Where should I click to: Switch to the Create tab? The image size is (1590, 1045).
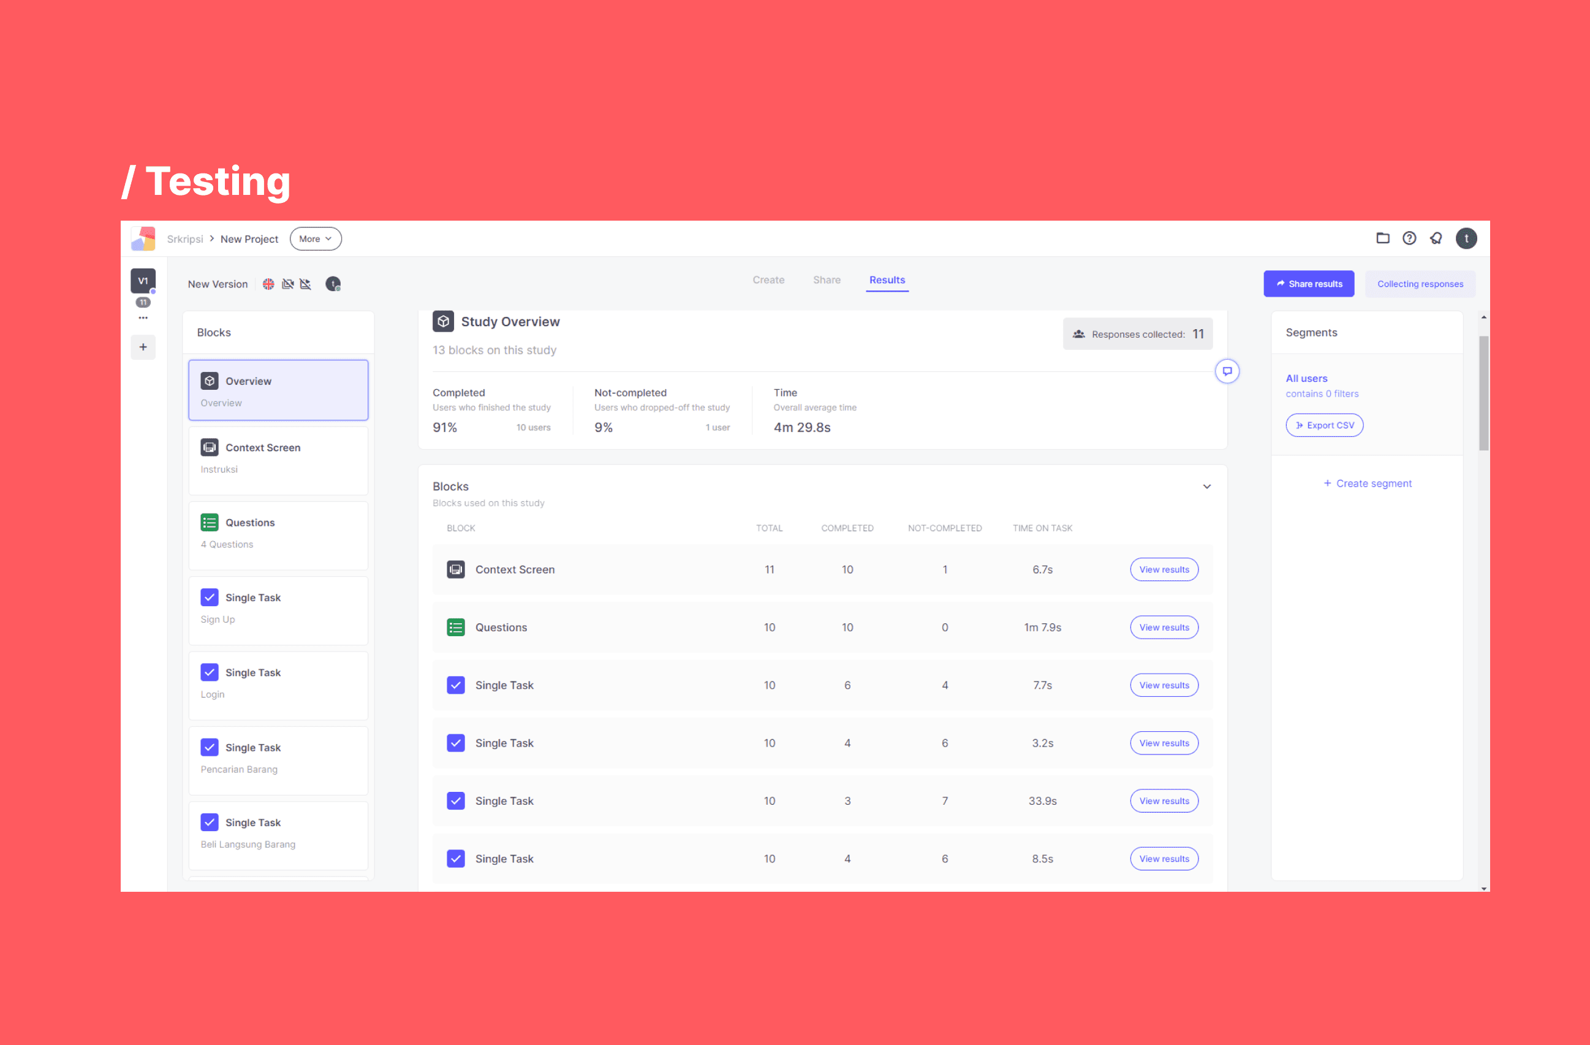point(768,280)
